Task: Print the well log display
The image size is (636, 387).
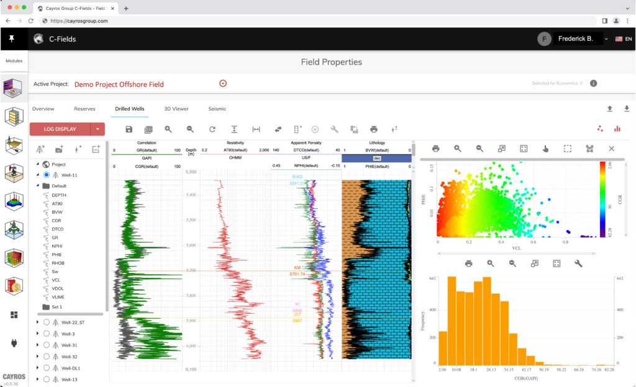Action: tap(374, 129)
